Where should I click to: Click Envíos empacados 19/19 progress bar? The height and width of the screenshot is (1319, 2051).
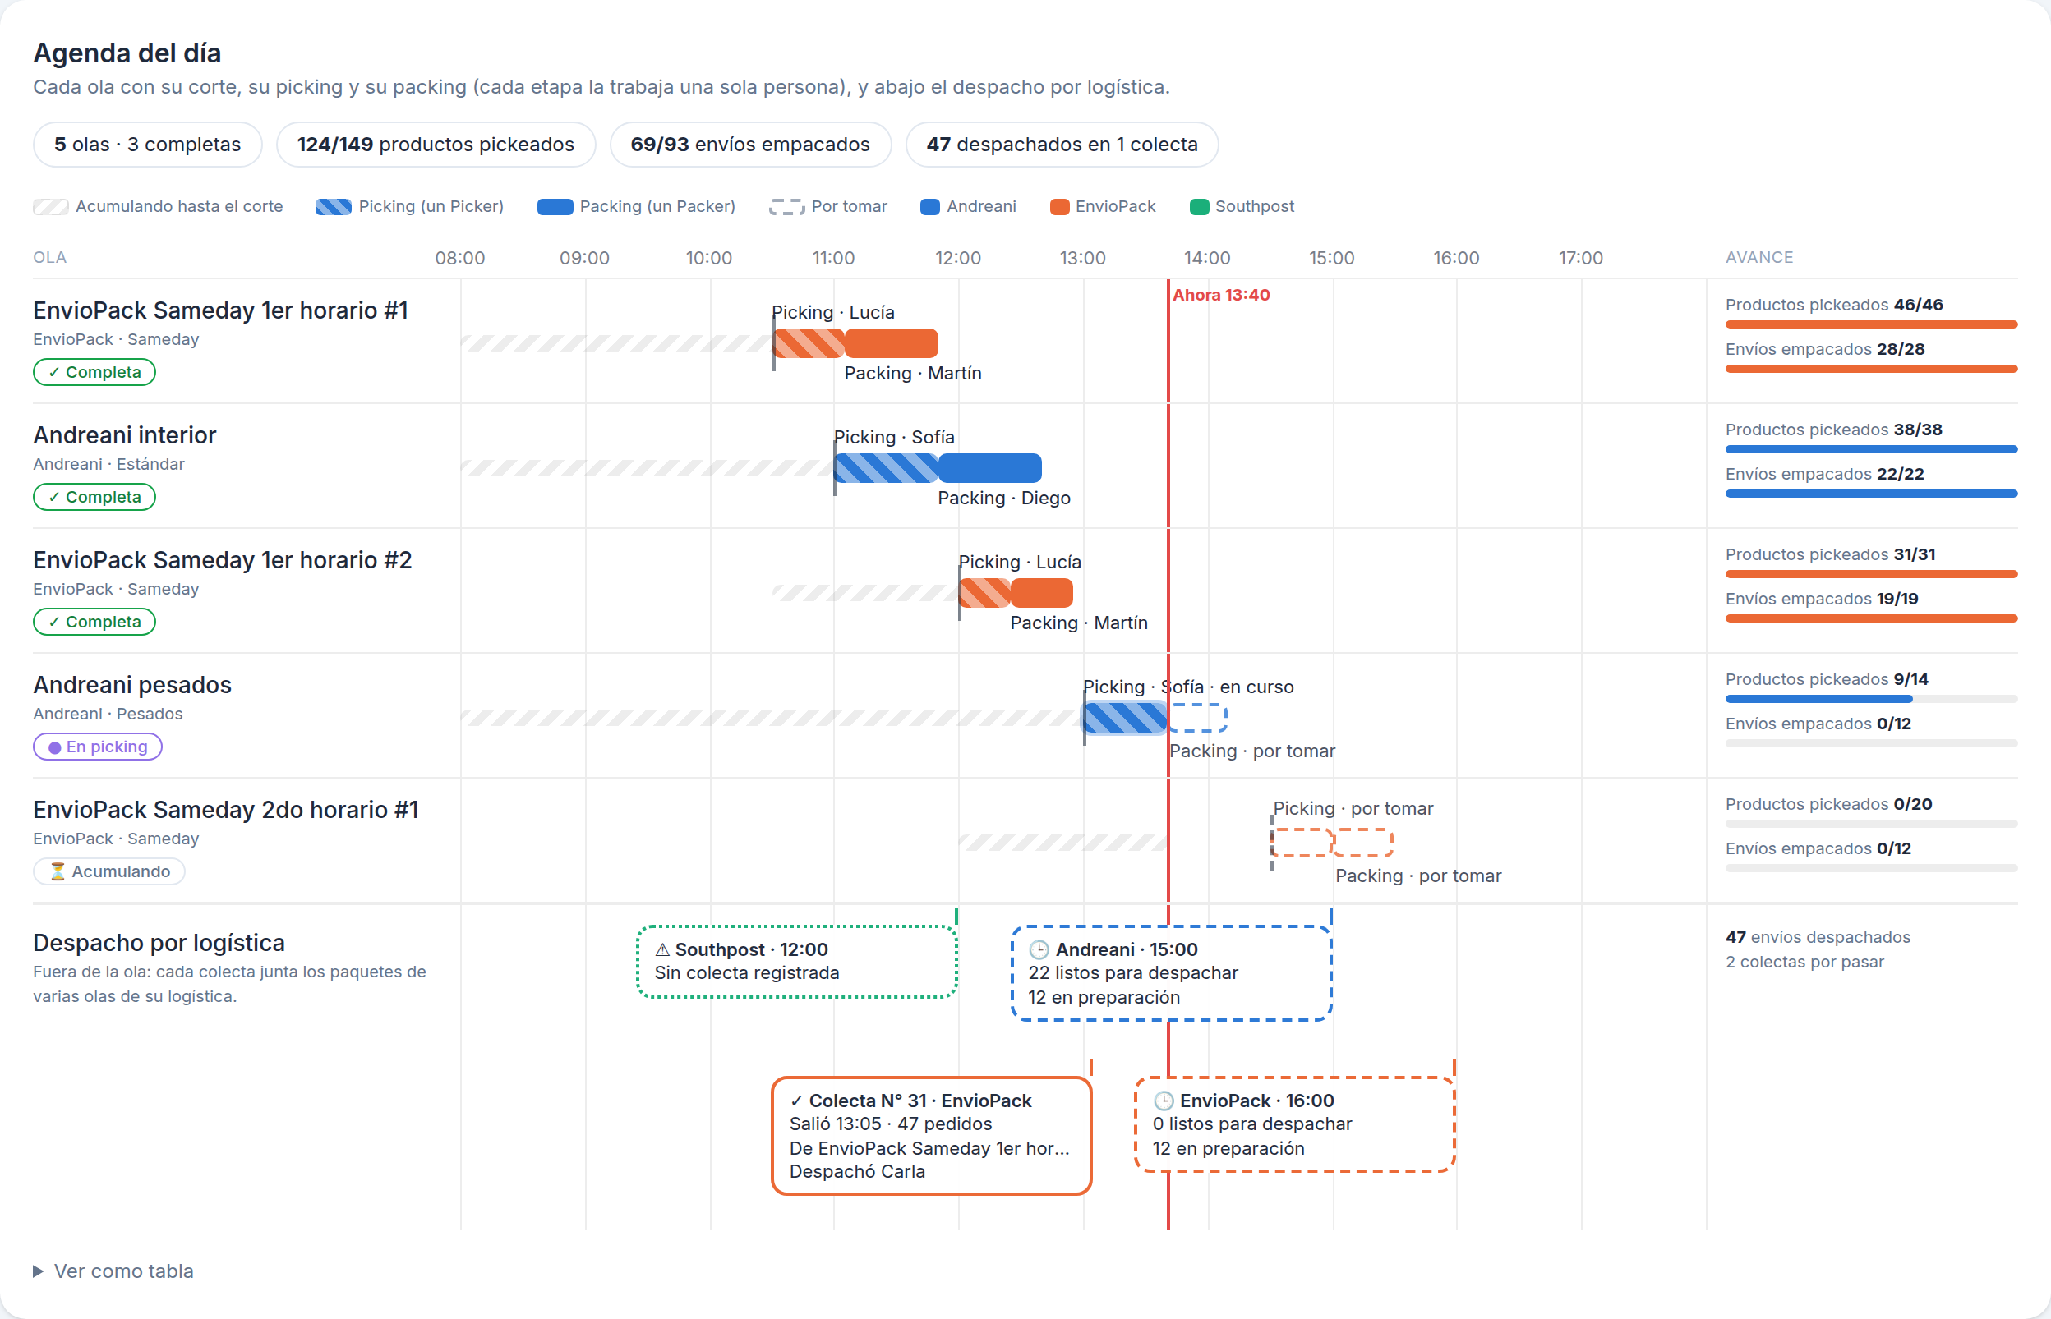pos(1871,619)
